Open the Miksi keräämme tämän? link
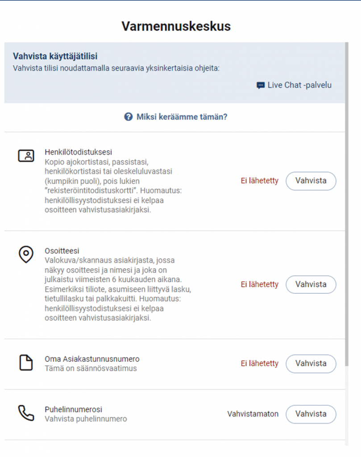Image resolution: width=361 pixels, height=457 pixels. coord(182,117)
